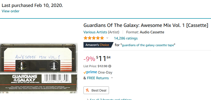Expand the chevron beside the star rating

tap(107, 38)
